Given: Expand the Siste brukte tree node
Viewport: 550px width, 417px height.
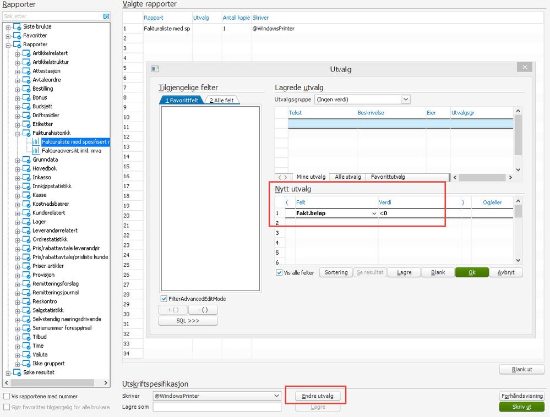Looking at the screenshot, I should 8,28.
